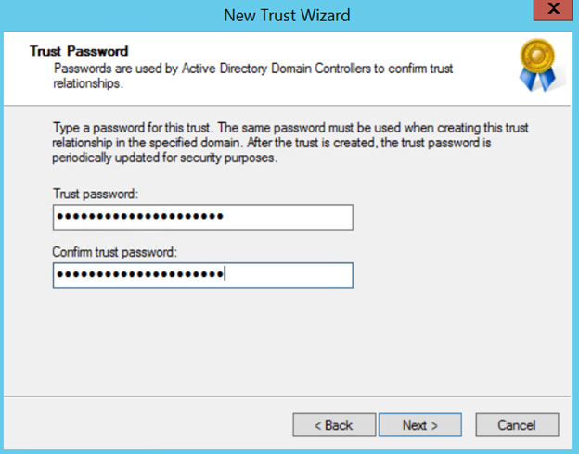Click the "Trust password:" label
Image resolution: width=579 pixels, height=454 pixels.
coord(94,194)
